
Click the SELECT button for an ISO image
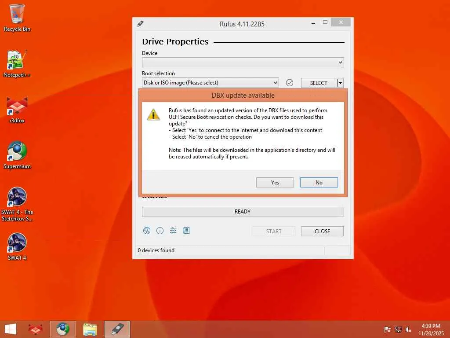(x=319, y=83)
